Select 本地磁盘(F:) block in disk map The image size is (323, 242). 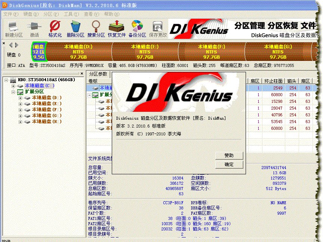(212, 52)
